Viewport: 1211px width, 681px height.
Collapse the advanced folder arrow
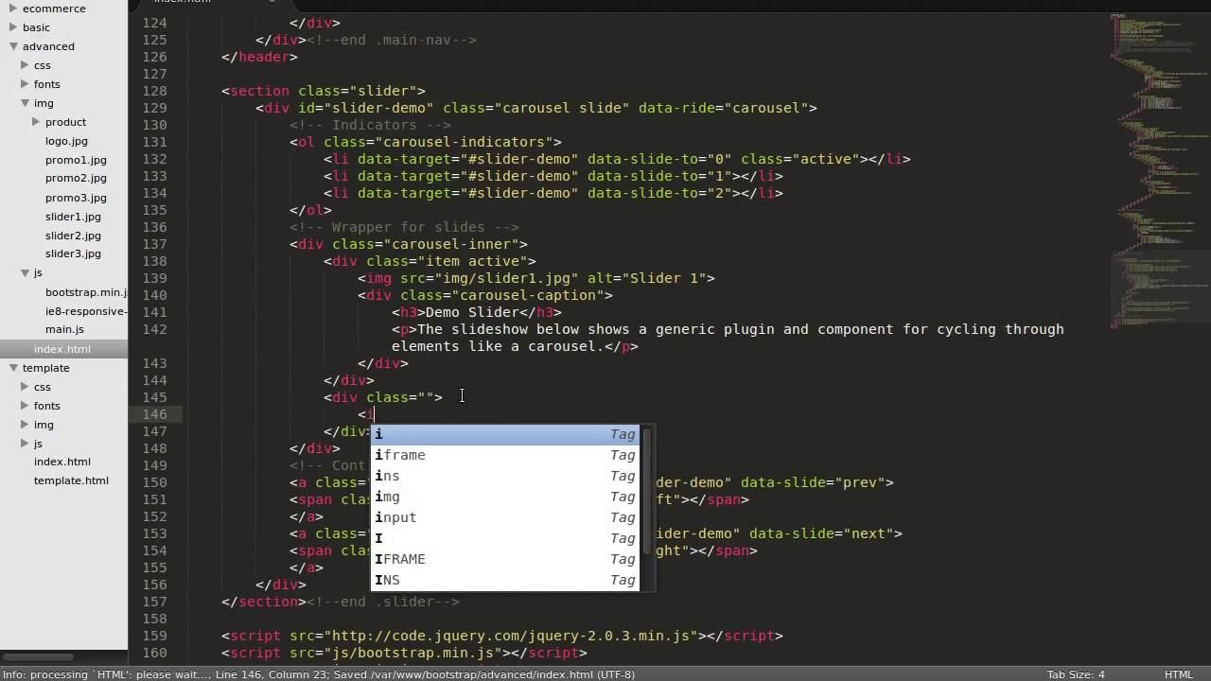(x=14, y=46)
